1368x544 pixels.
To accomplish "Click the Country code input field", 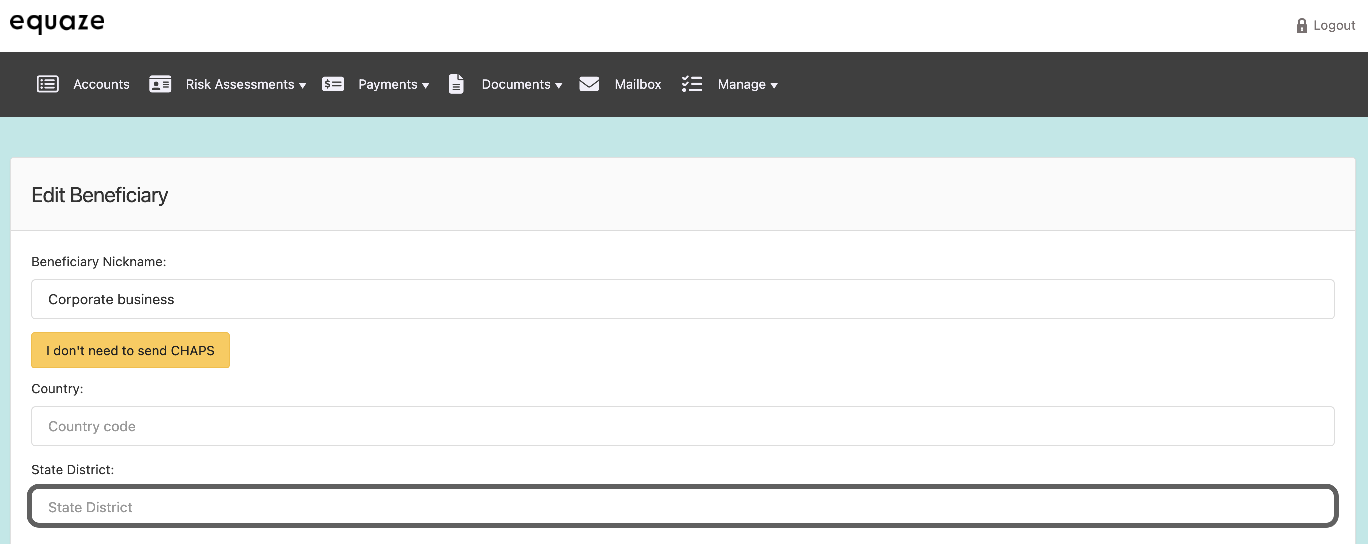I will tap(682, 426).
